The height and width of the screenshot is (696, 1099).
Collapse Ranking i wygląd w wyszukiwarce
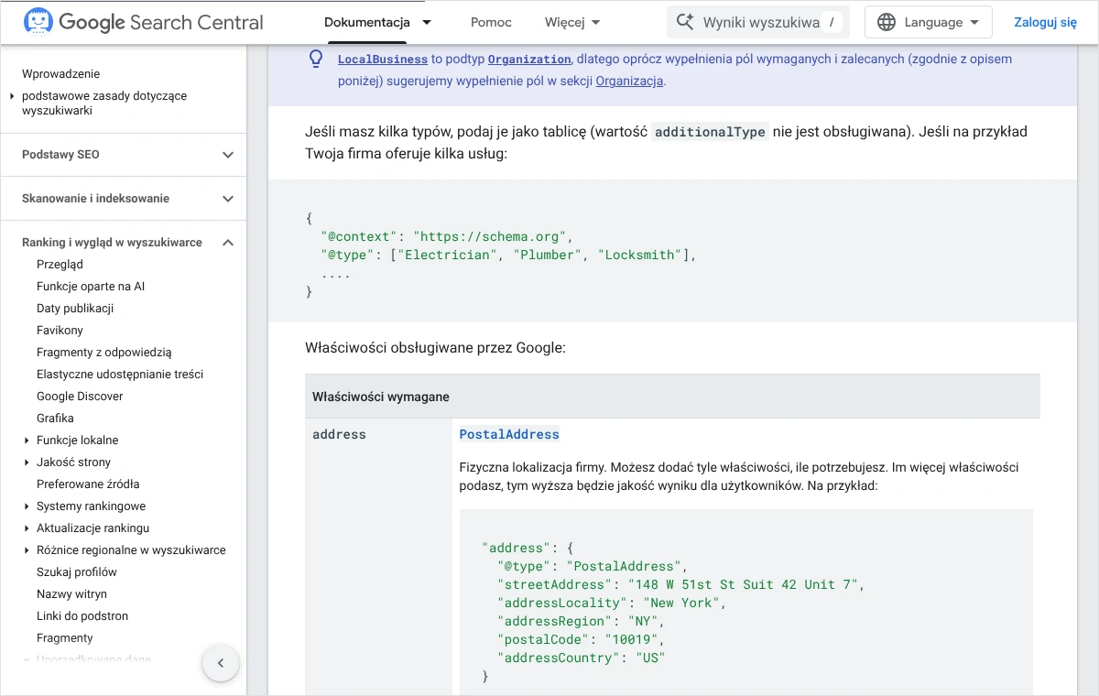(228, 243)
